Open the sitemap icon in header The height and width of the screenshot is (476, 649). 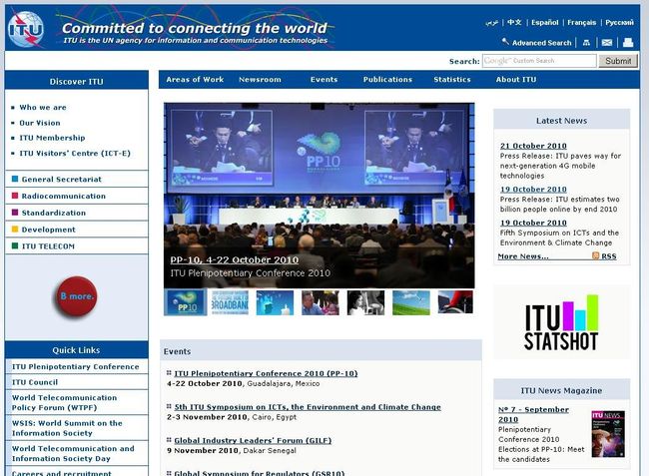point(586,43)
